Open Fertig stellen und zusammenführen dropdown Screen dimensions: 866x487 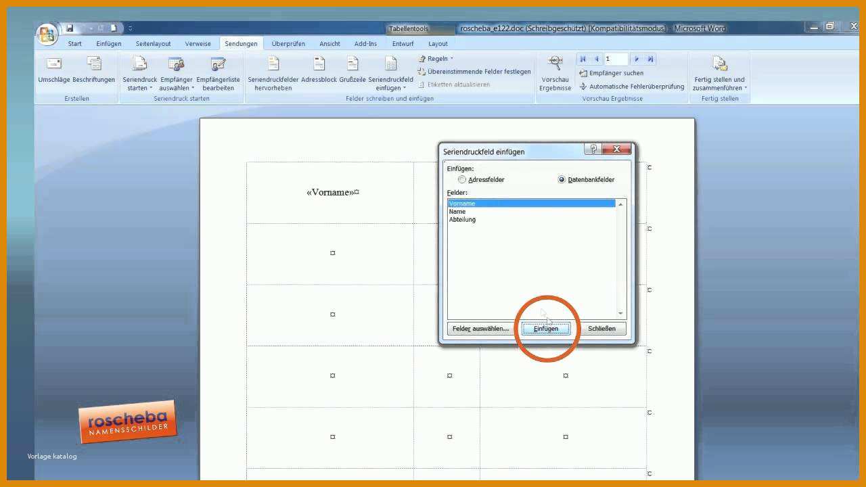(x=719, y=74)
